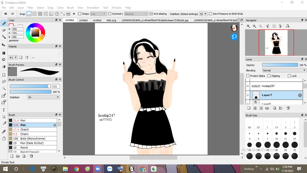
Task: Open Chrome from the Windows taskbar
Action: (x=76, y=169)
